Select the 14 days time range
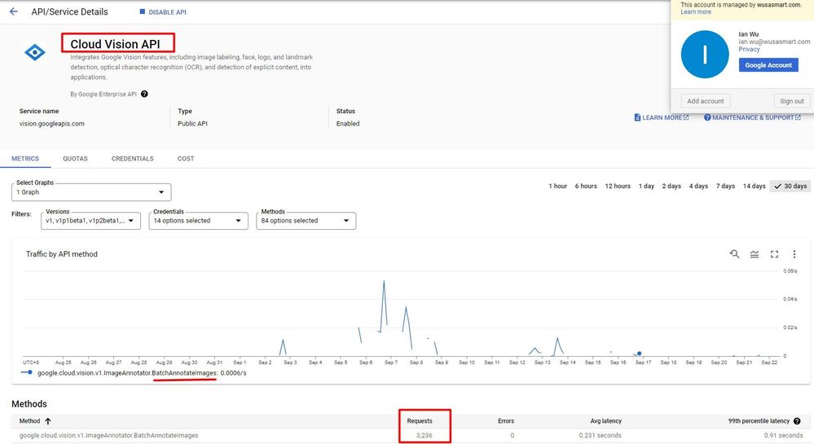The height and width of the screenshot is (444, 814). tap(754, 186)
